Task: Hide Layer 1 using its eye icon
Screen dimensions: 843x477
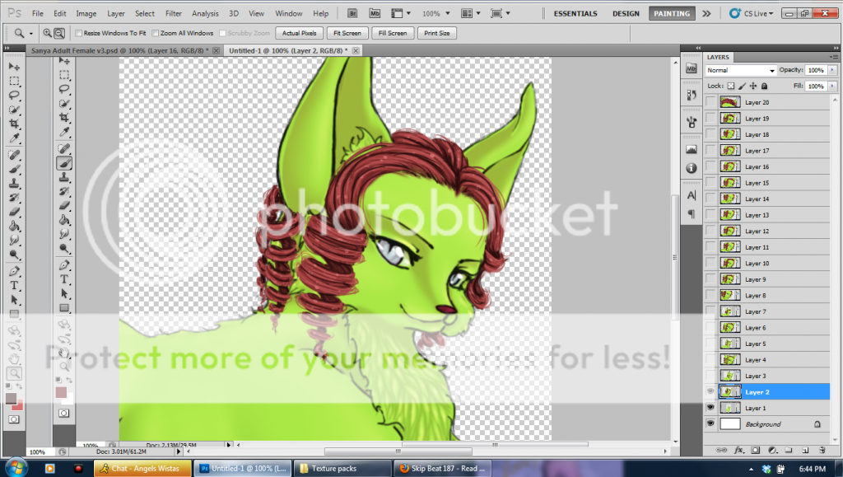Action: click(710, 408)
